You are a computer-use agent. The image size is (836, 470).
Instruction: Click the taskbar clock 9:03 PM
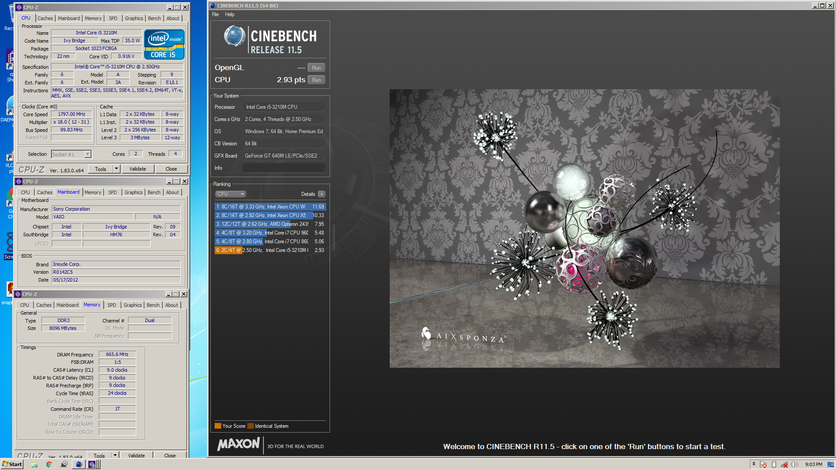pos(814,464)
